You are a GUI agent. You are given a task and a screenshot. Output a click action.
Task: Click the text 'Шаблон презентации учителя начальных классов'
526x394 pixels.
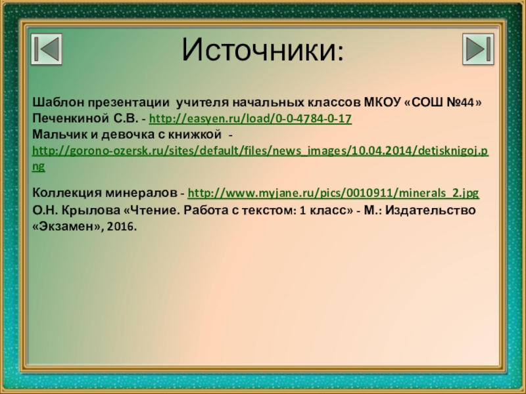pyautogui.click(x=197, y=102)
